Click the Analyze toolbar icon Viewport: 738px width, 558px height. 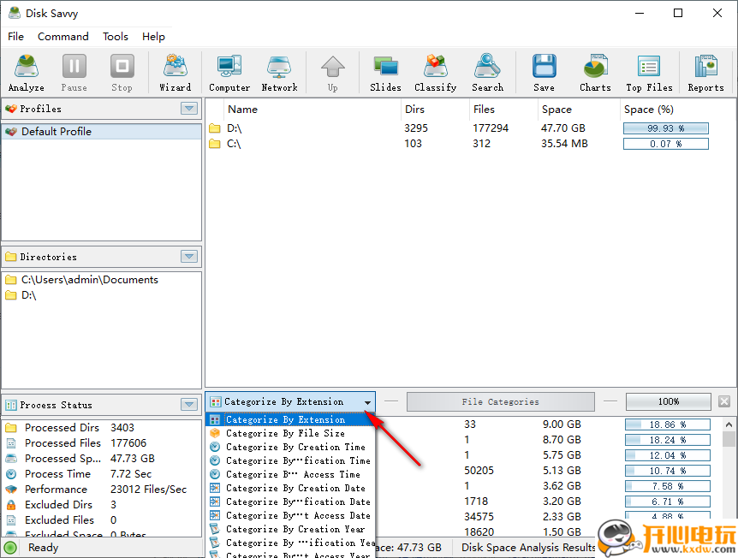coord(27,73)
